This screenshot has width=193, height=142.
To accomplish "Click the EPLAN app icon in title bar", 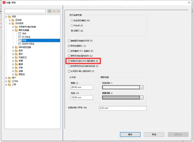I will point(4,2).
